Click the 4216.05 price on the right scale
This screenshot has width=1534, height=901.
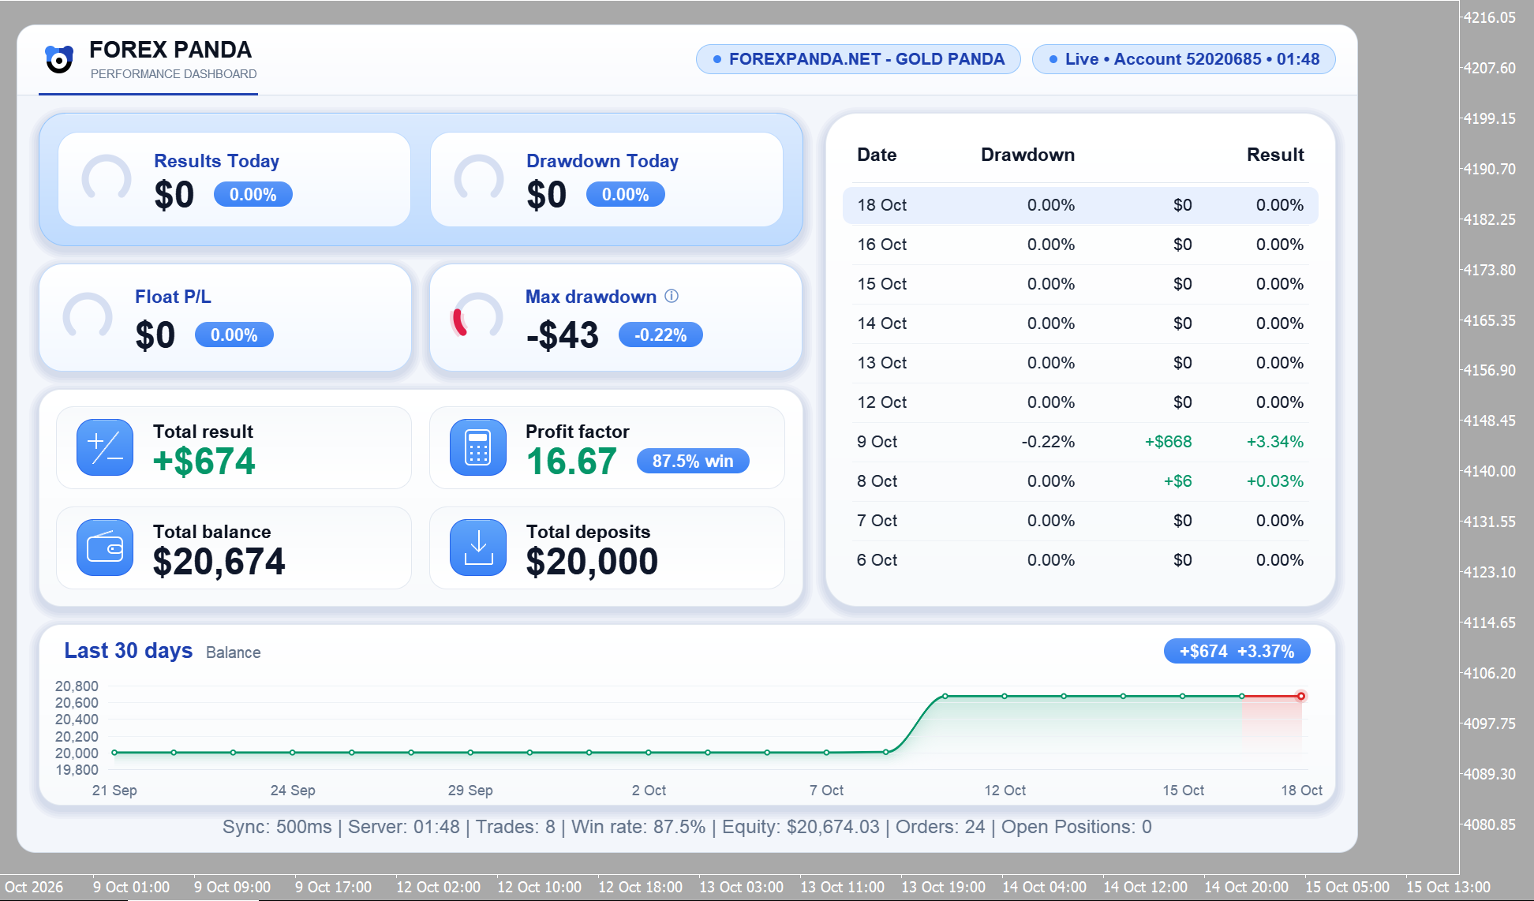(x=1490, y=17)
